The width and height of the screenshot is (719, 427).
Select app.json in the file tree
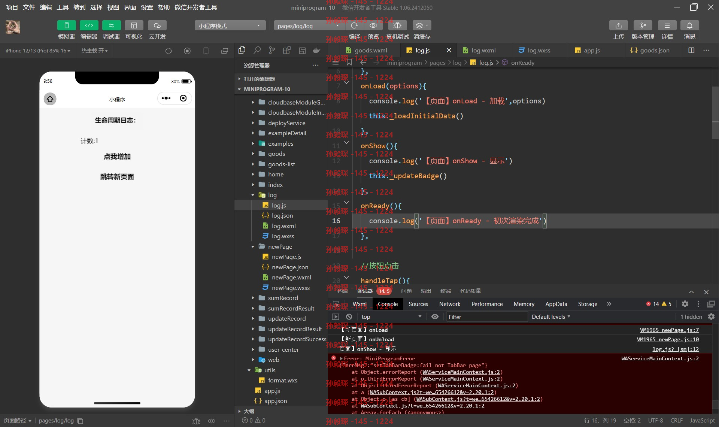click(x=281, y=401)
